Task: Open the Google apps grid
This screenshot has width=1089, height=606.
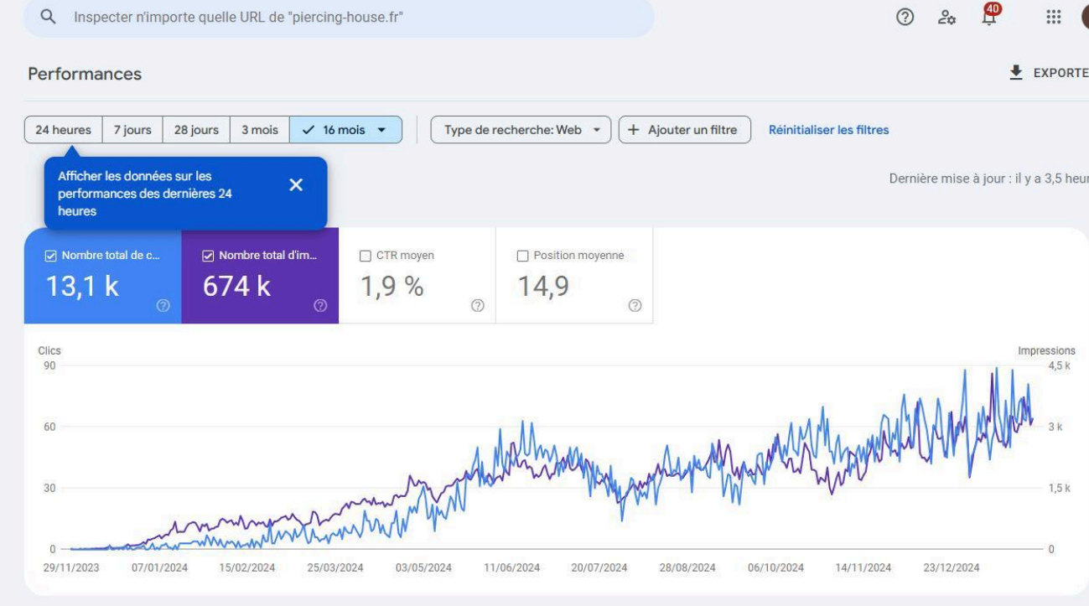Action: click(x=1054, y=17)
